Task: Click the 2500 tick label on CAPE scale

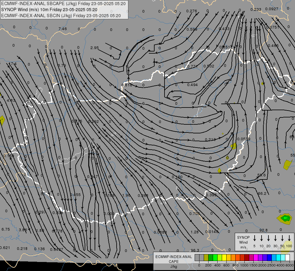Action: (271, 265)
